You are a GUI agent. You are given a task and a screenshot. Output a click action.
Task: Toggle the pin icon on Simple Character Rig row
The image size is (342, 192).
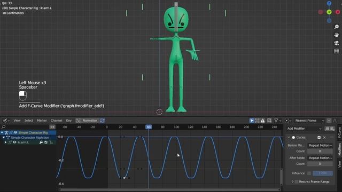pos(11,132)
